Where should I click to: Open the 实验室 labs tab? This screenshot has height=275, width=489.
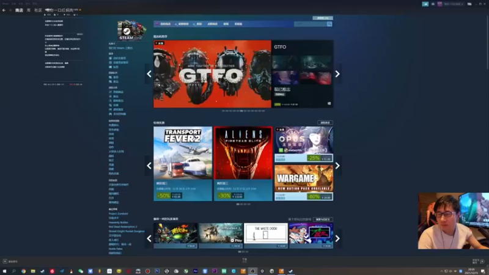(238, 24)
